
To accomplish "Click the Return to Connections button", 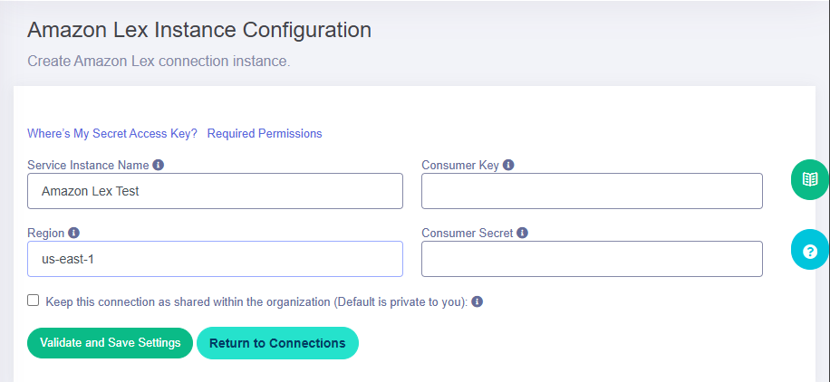I will (277, 343).
